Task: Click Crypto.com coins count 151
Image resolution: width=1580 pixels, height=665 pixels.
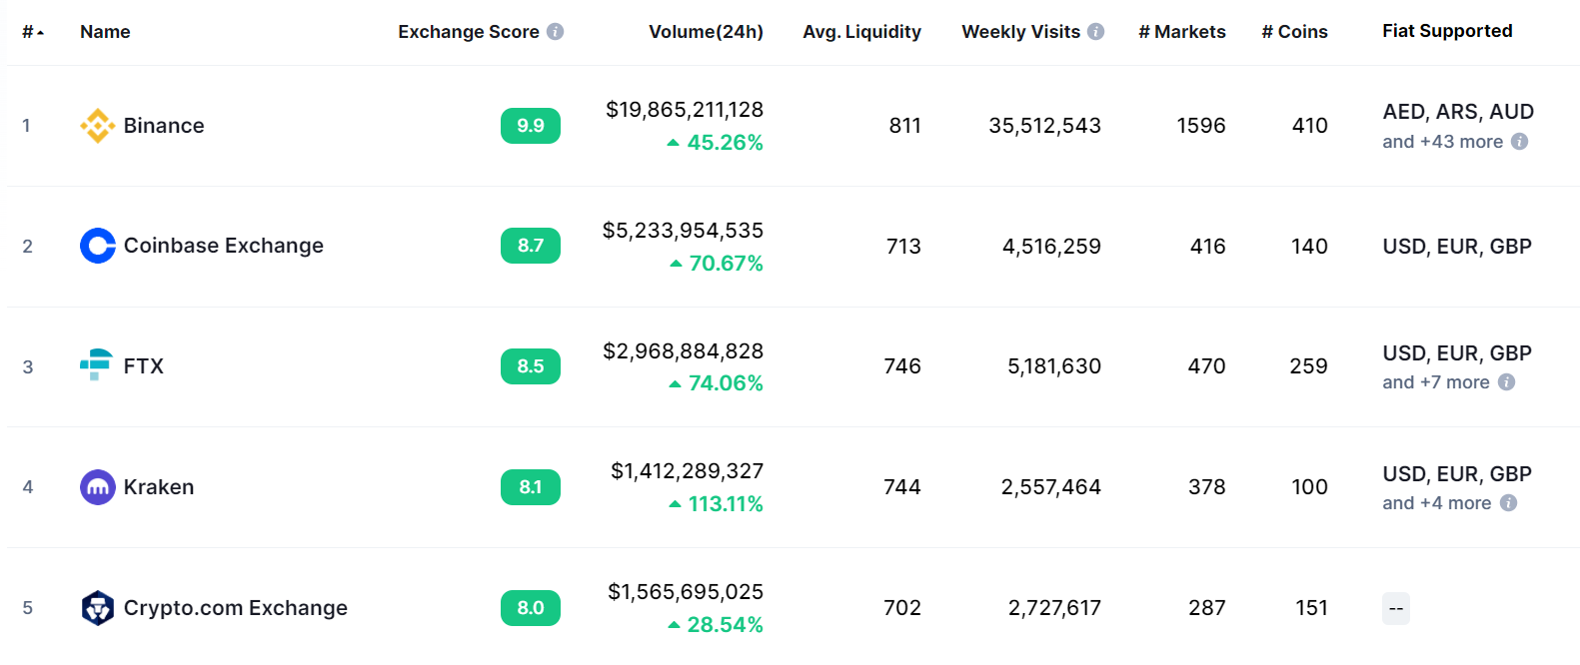Action: (x=1311, y=608)
